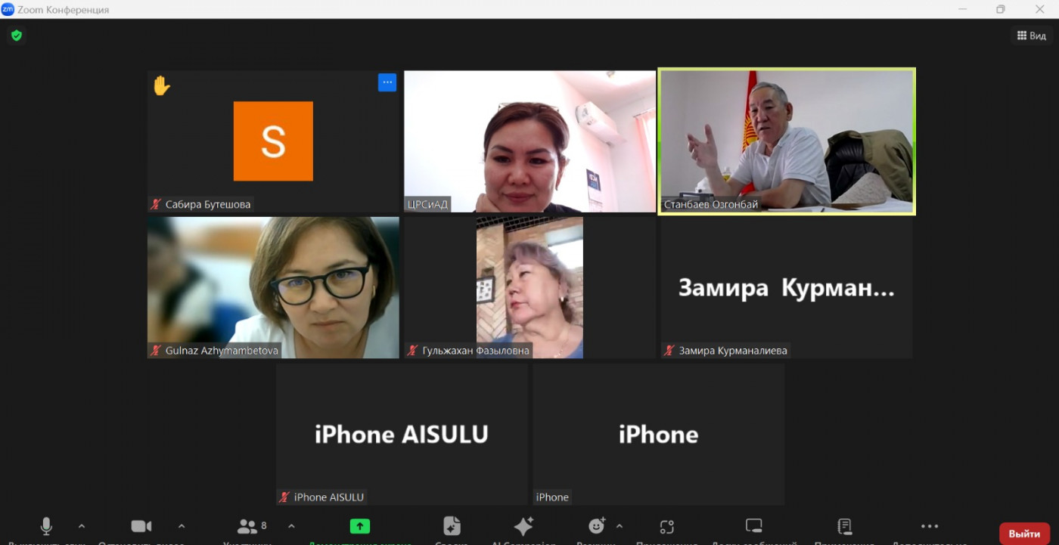
Task: Open the AI Companion sparkle icon
Action: 523,526
